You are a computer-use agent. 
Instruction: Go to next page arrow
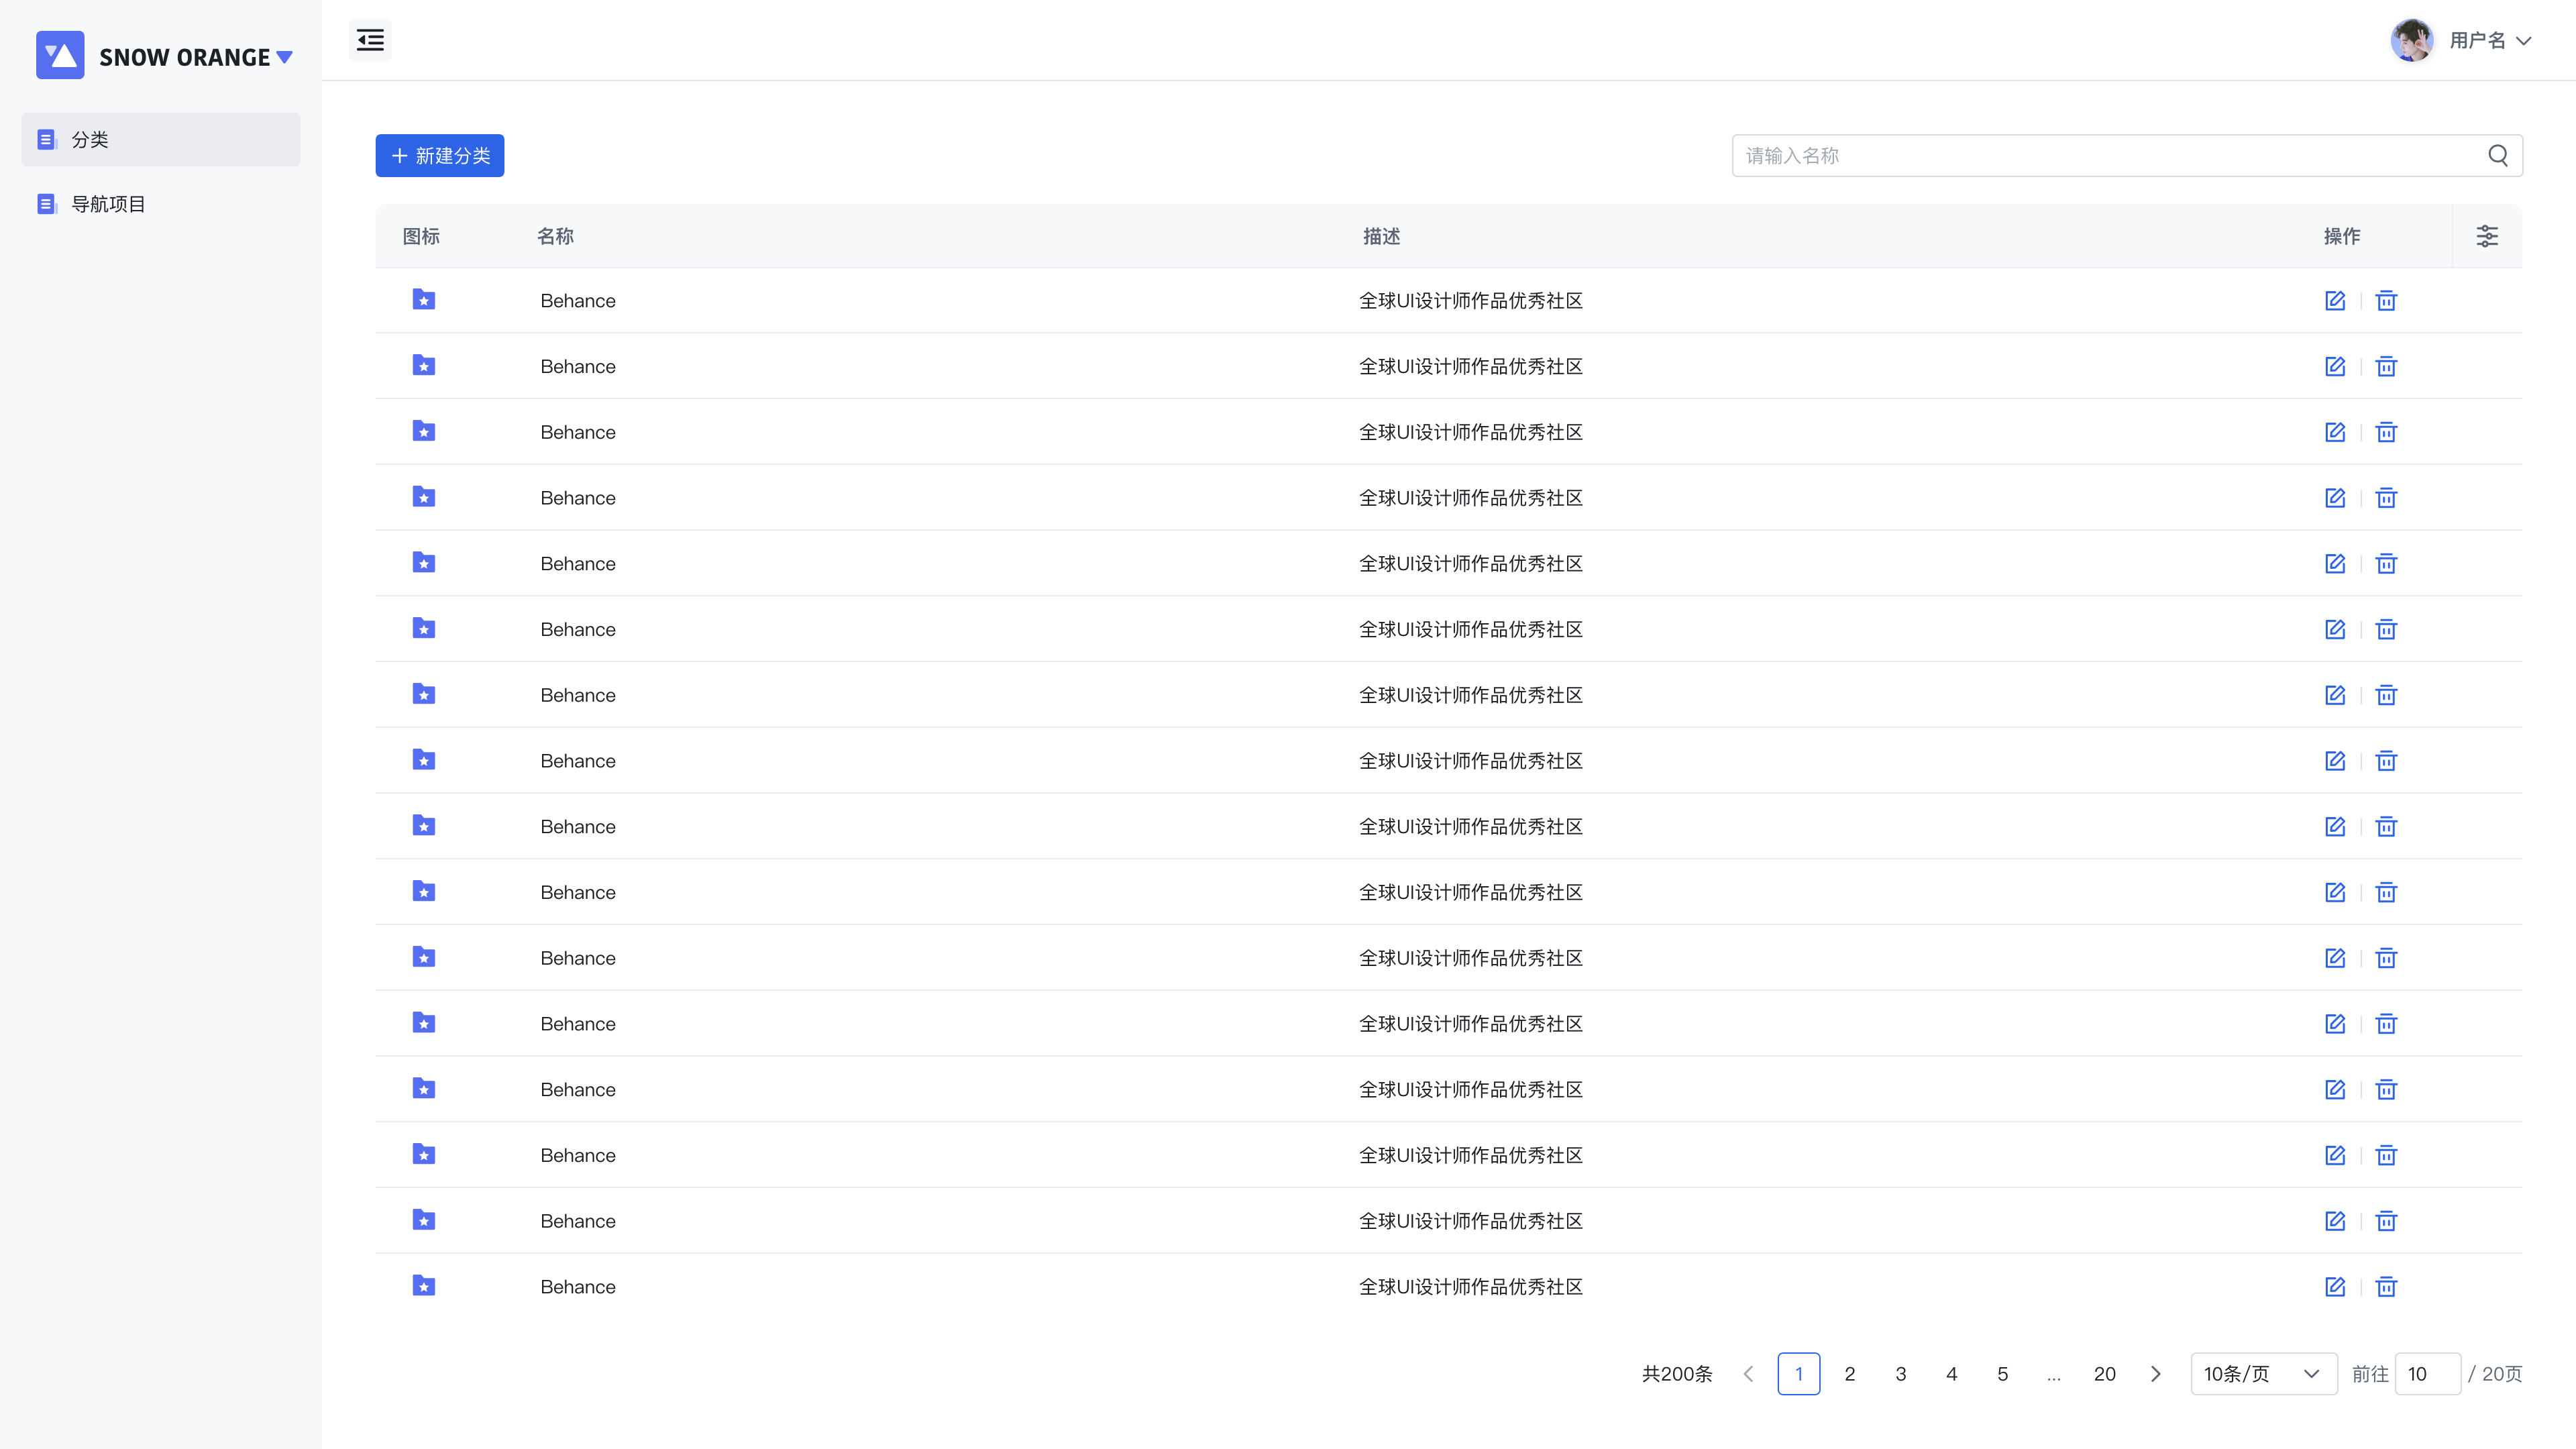pos(2155,1374)
